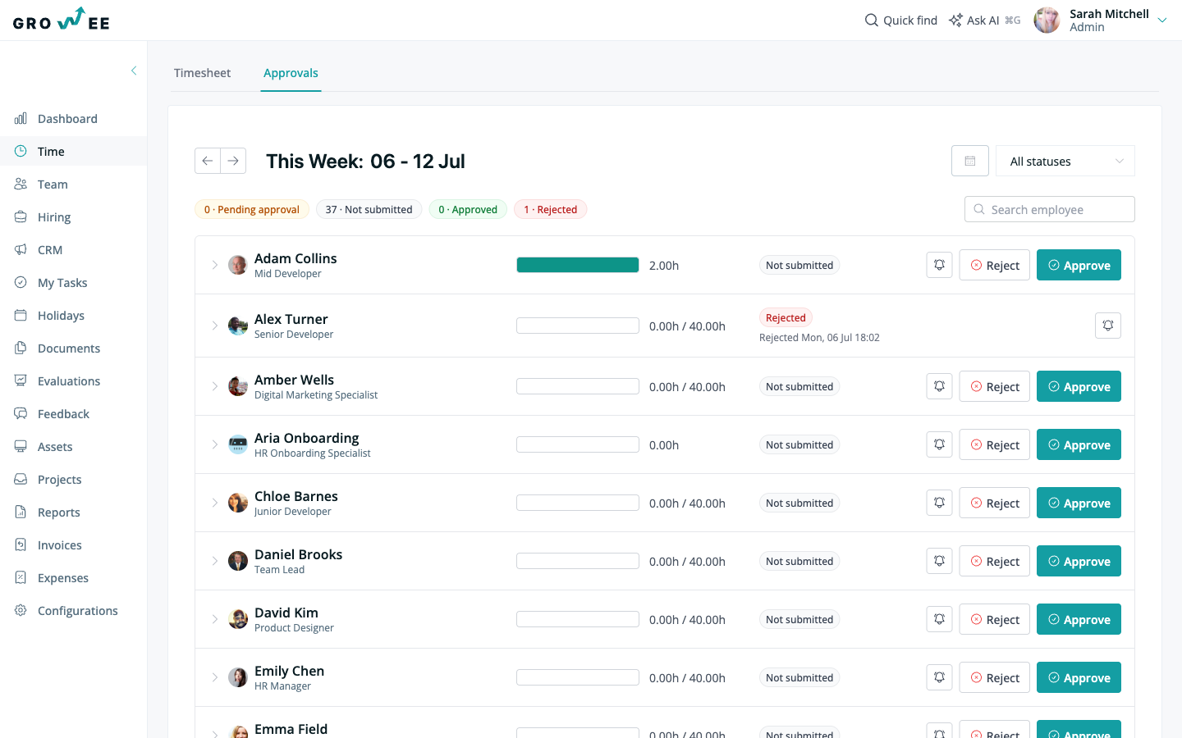Open Hiring in the sidebar
1182x738 pixels.
tap(74, 217)
